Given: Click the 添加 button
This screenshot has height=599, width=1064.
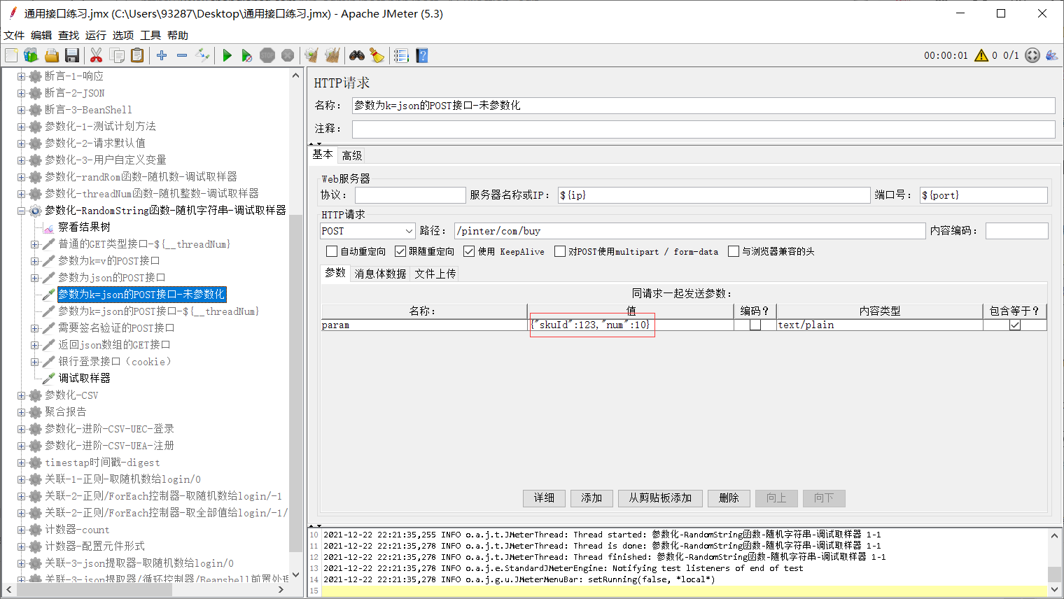Looking at the screenshot, I should pyautogui.click(x=591, y=498).
